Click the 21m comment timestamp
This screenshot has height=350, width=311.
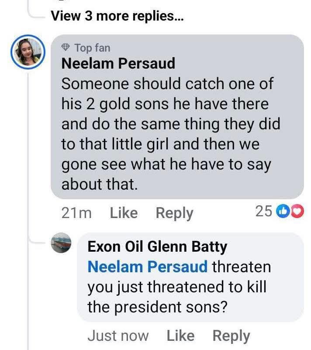[76, 213]
